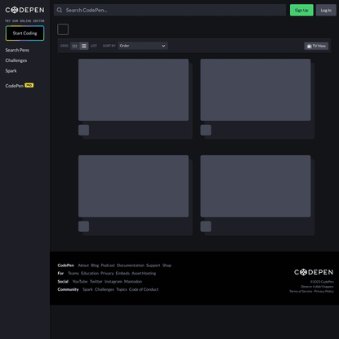Open the footer Spark link
The height and width of the screenshot is (339, 339).
coord(87,289)
